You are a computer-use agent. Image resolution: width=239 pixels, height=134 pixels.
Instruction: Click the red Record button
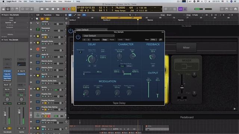coord(64,9)
